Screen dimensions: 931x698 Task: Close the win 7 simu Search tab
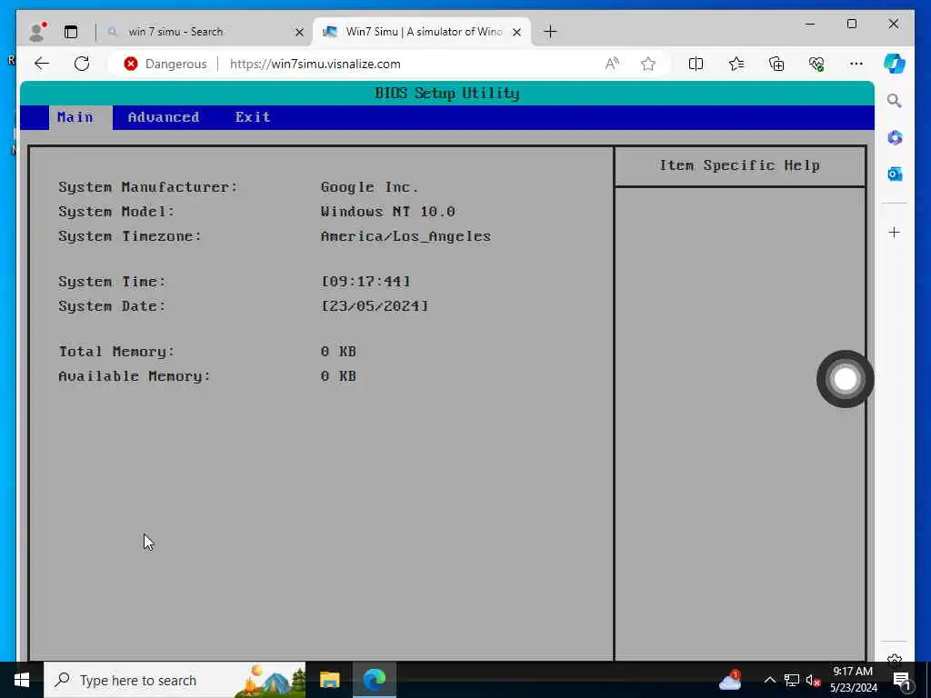299,32
